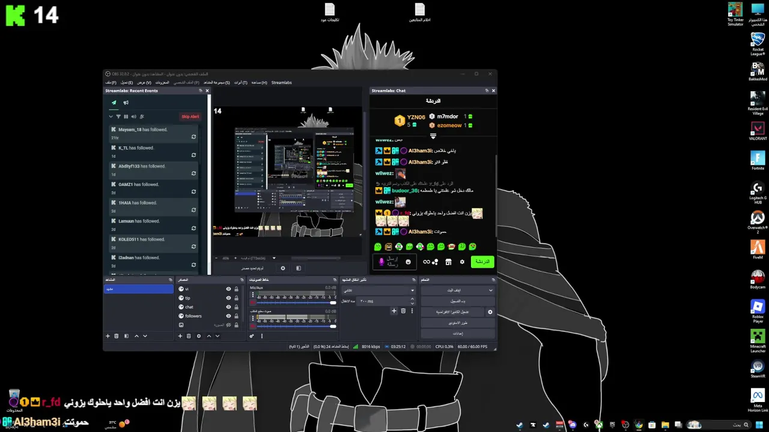Adjust the Mic/Aux volume slider
The image size is (769, 432).
(x=296, y=302)
